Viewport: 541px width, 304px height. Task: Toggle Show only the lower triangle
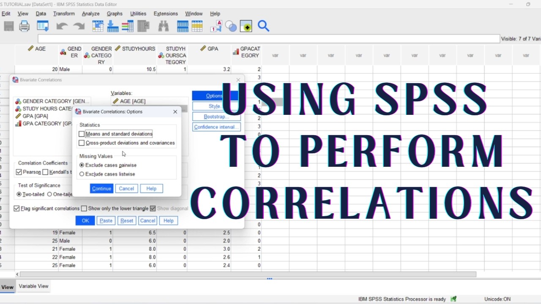point(84,209)
